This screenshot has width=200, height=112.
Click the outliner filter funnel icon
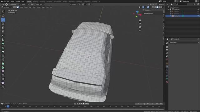click(x=194, y=4)
